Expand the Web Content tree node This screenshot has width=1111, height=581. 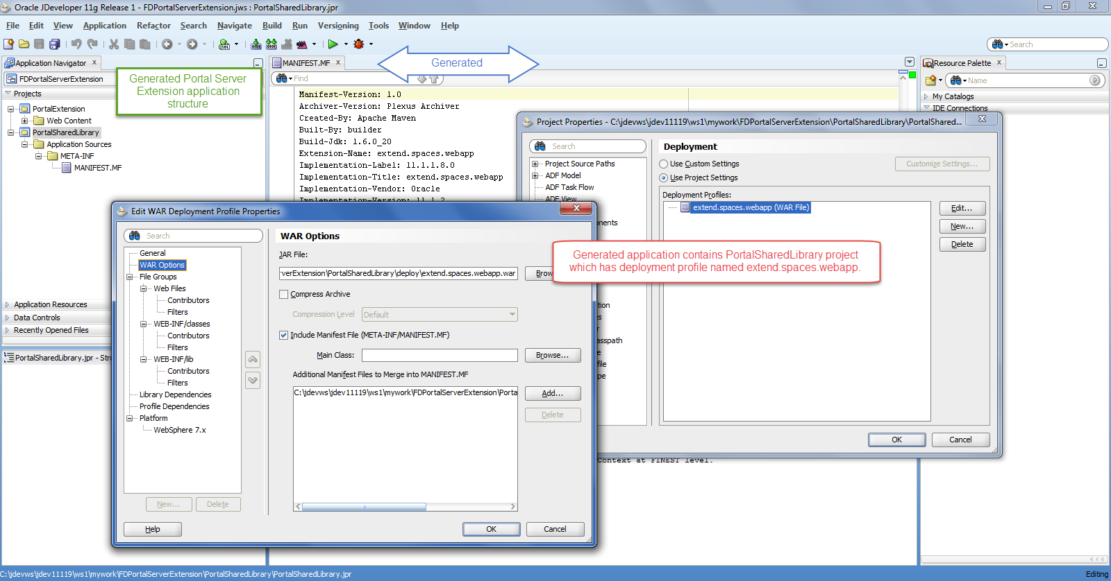pyautogui.click(x=25, y=121)
